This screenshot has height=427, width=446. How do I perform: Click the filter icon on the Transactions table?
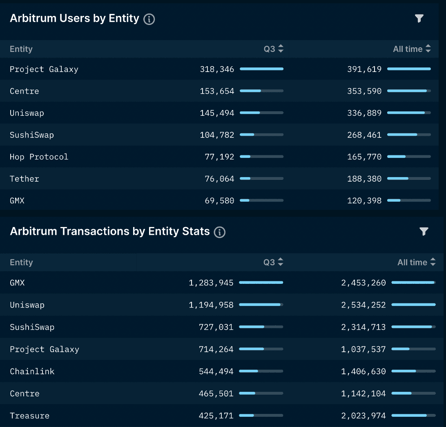click(x=424, y=231)
